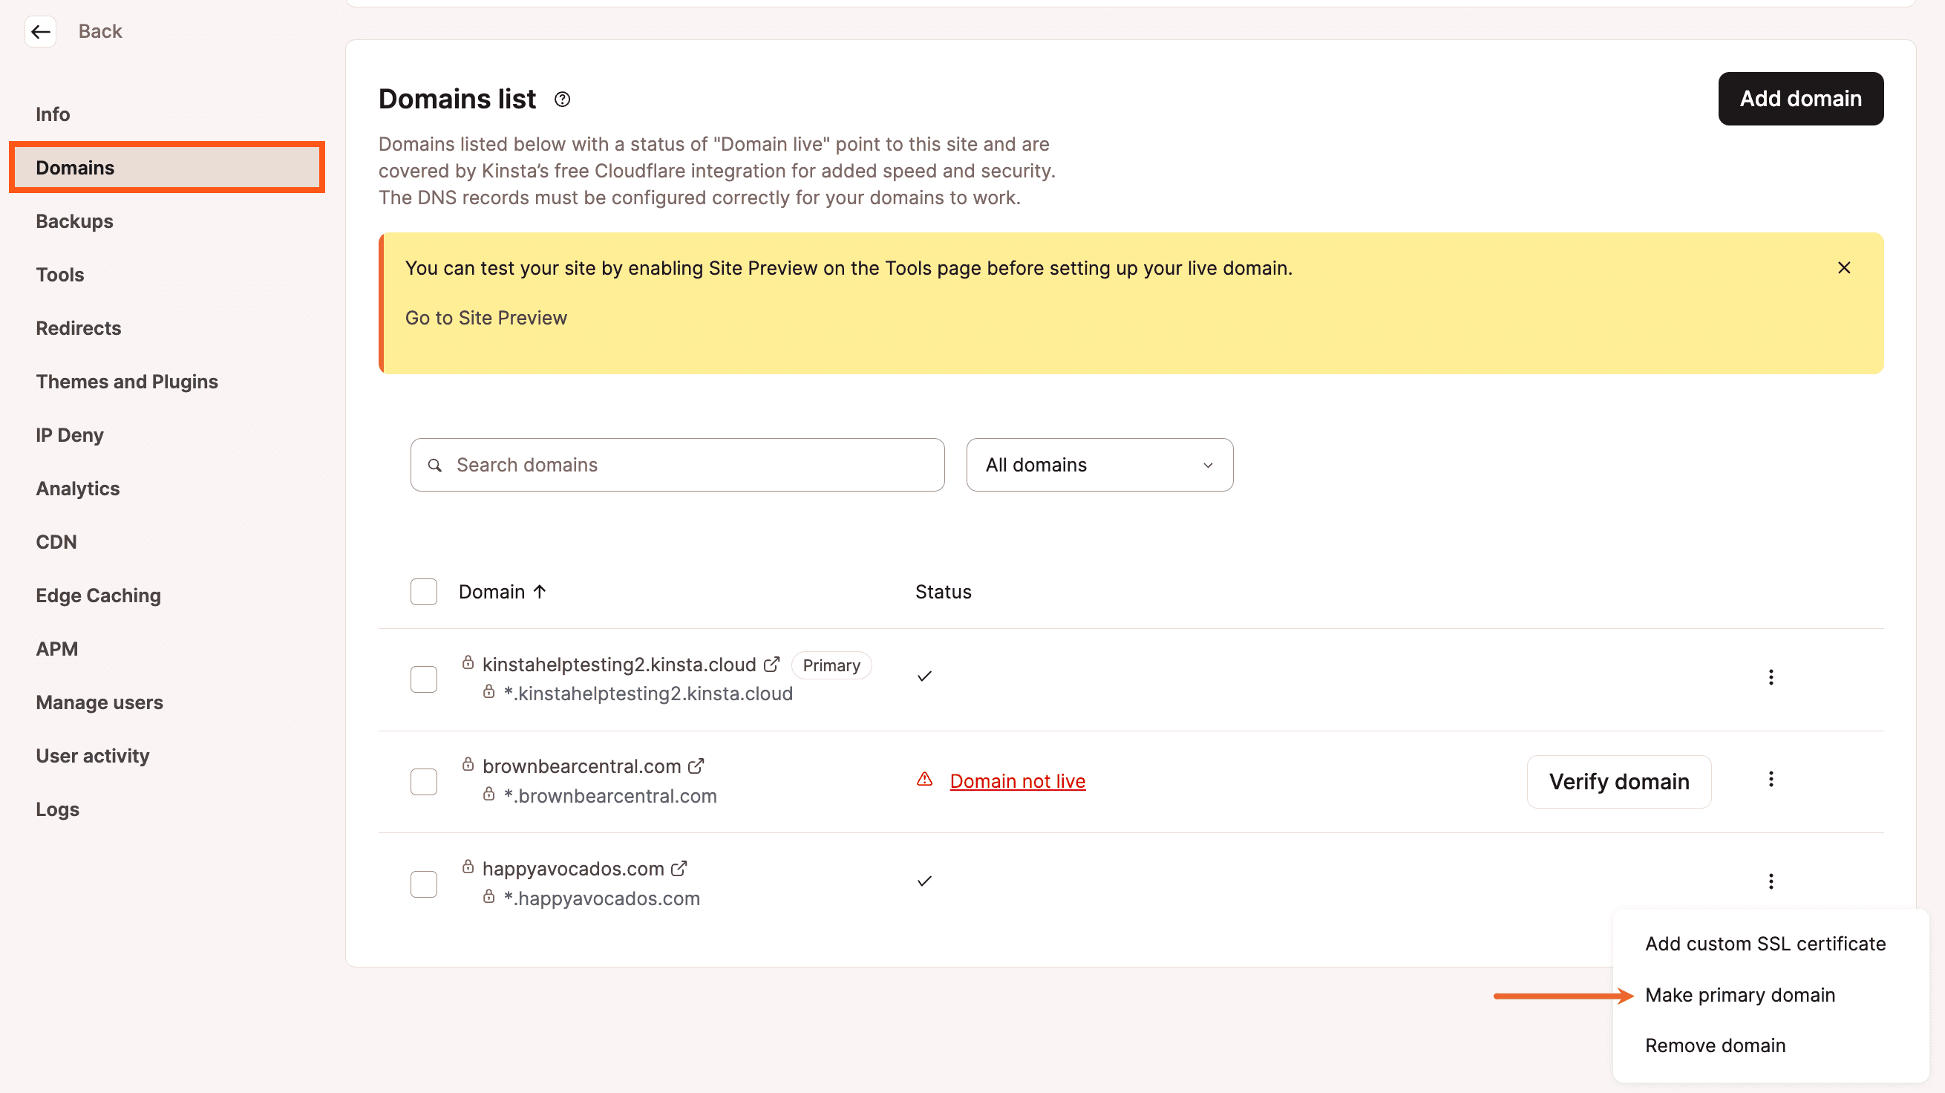Toggle the select all domains checkbox
The width and height of the screenshot is (1945, 1093).
pyautogui.click(x=423, y=590)
